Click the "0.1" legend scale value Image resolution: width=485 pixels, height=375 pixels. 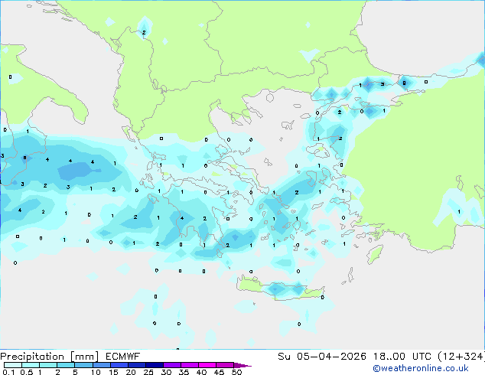(x=8, y=372)
